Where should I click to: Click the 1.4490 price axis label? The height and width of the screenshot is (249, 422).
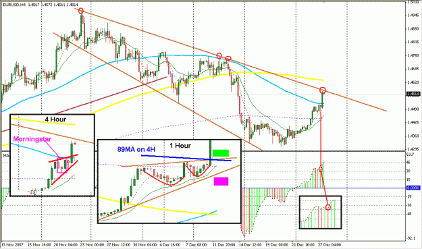click(413, 109)
